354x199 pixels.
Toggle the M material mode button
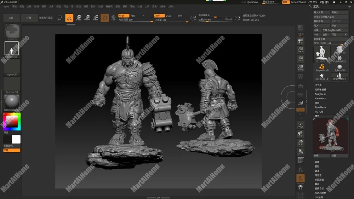click(143, 16)
